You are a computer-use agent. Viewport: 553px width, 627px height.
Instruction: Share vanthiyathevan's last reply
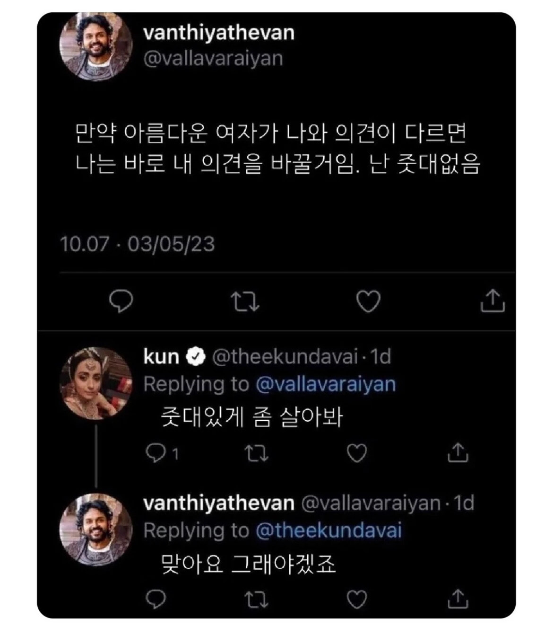(458, 599)
